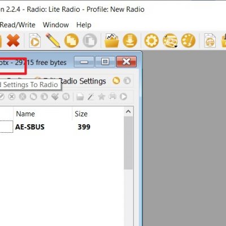Screen dimensions: 226x226
Task: Click the compare models scales icon
Action: click(x=210, y=41)
